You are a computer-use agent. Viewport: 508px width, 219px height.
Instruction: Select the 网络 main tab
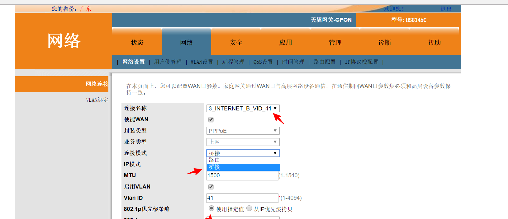187,43
